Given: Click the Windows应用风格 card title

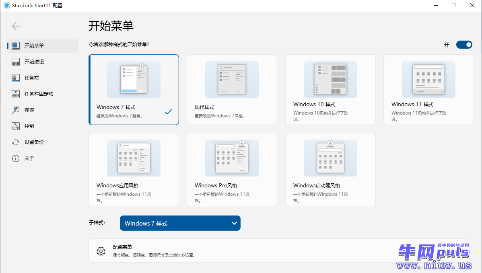Looking at the screenshot, I should pos(117,185).
